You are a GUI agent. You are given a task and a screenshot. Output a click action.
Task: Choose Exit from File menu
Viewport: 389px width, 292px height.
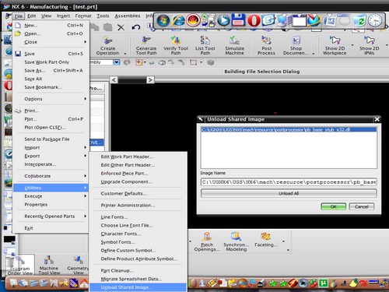pyautogui.click(x=51, y=228)
